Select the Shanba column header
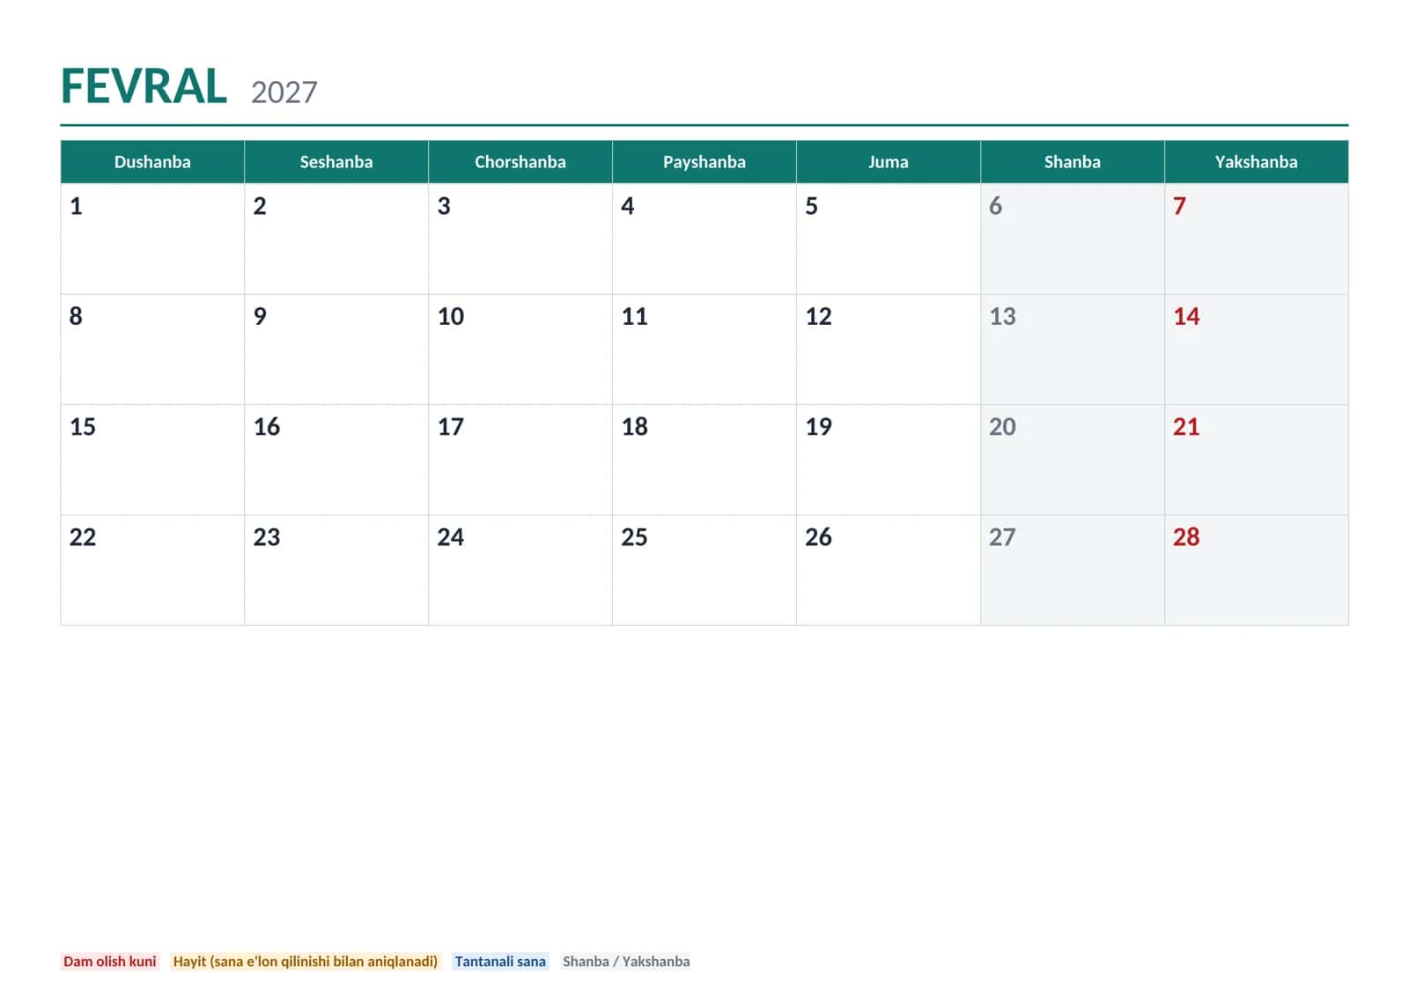Screen dimensions: 1409x996 [x=1073, y=162]
